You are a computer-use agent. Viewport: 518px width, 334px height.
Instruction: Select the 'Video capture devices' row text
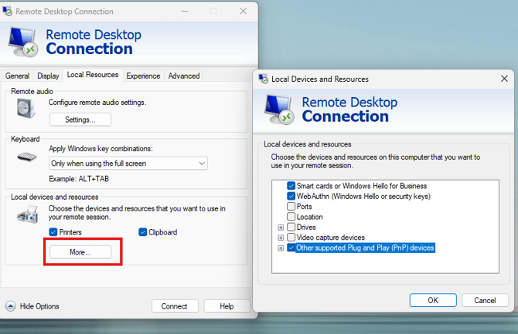pyautogui.click(x=331, y=238)
